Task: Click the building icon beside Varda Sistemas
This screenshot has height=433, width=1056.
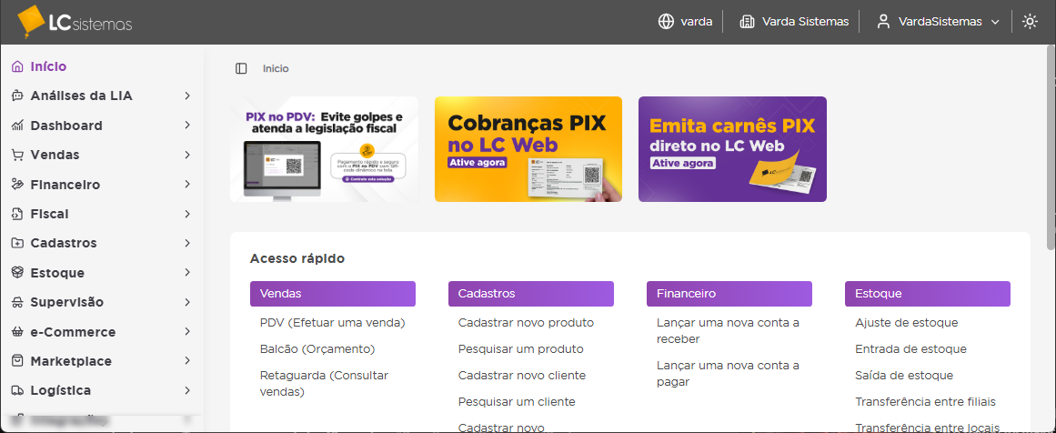Action: click(x=747, y=22)
